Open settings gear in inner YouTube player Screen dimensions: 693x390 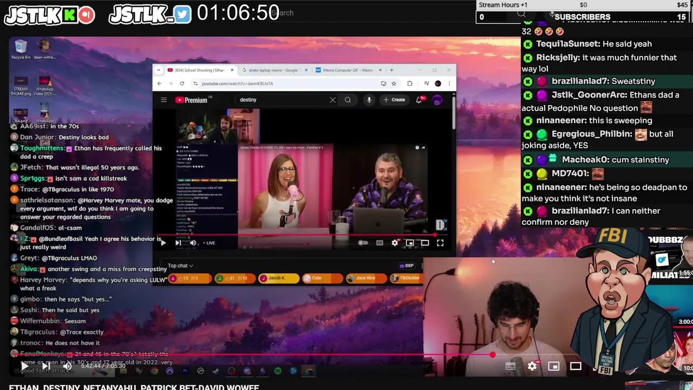(x=395, y=243)
